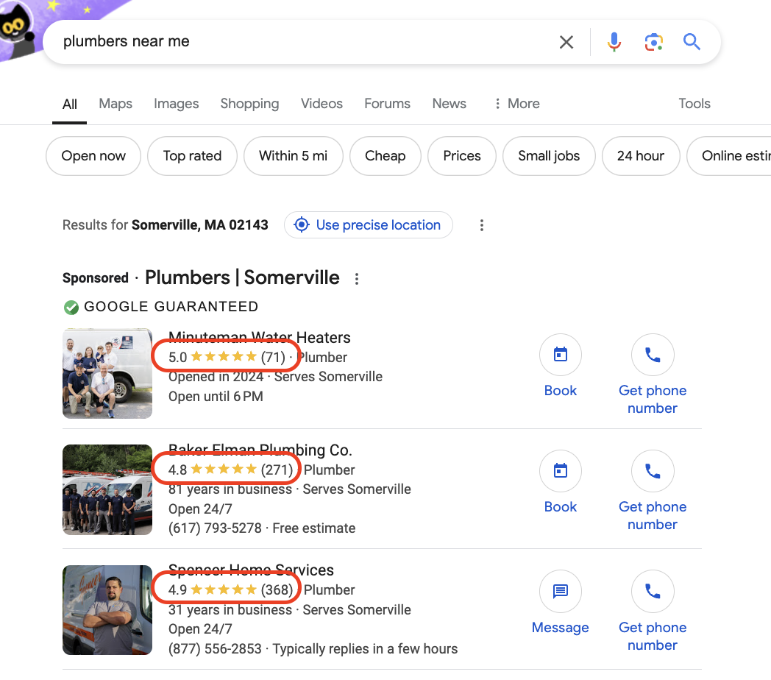Open Google Lens image search icon
Image resolution: width=771 pixels, height=680 pixels.
653,42
